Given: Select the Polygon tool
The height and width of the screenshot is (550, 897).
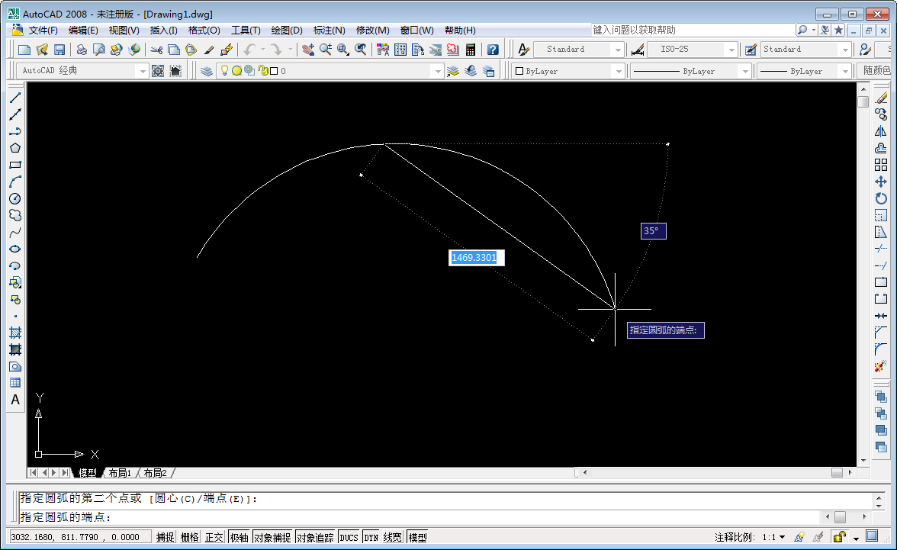Looking at the screenshot, I should point(14,148).
